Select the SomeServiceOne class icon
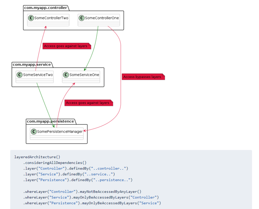The image size is (259, 209). tap(66, 75)
